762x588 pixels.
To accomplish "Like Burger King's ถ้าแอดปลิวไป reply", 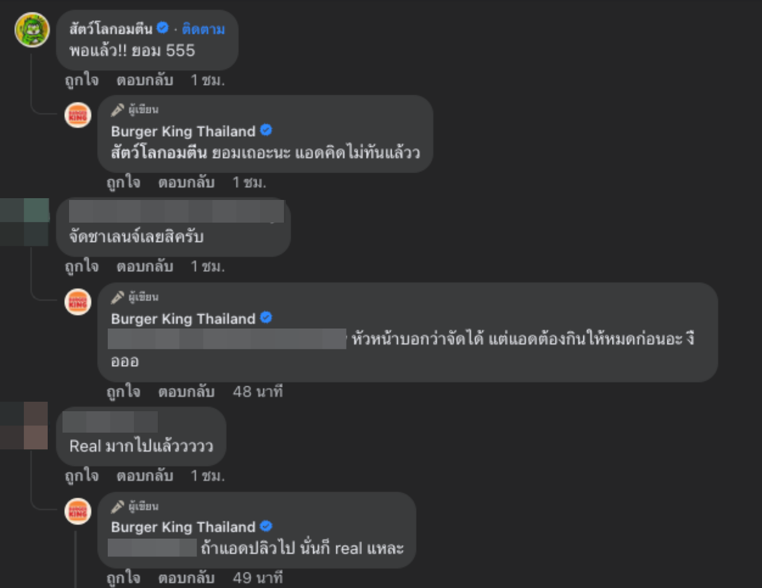I will coord(123,578).
